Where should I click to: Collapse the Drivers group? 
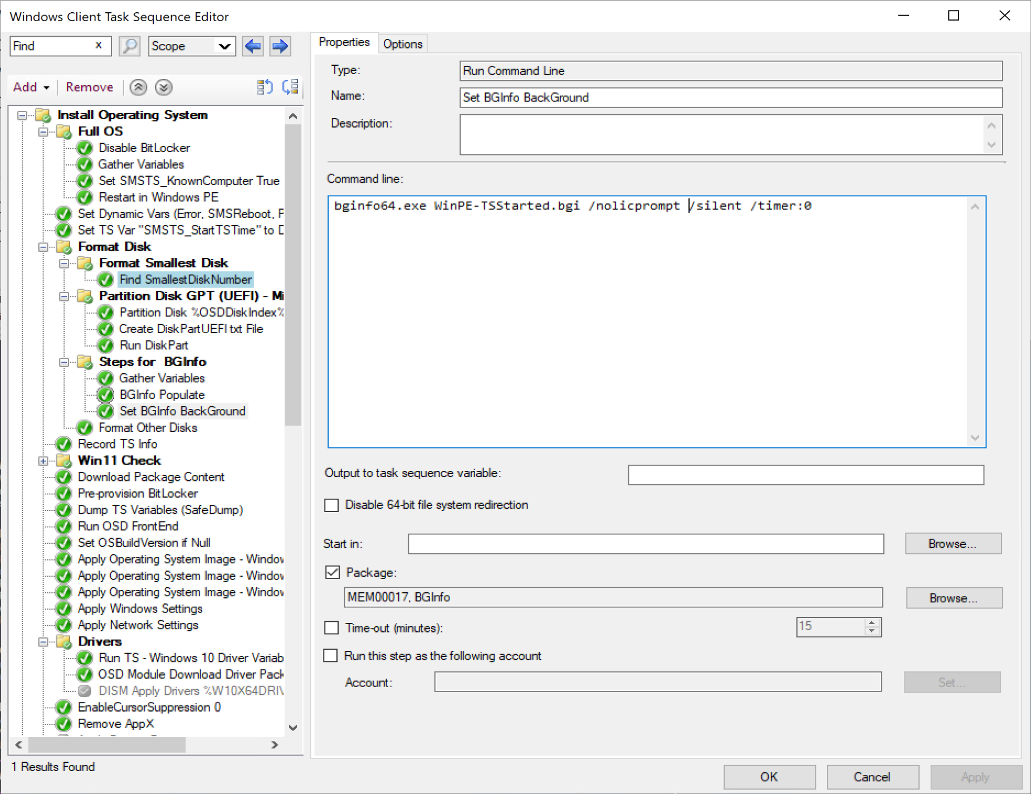point(43,642)
